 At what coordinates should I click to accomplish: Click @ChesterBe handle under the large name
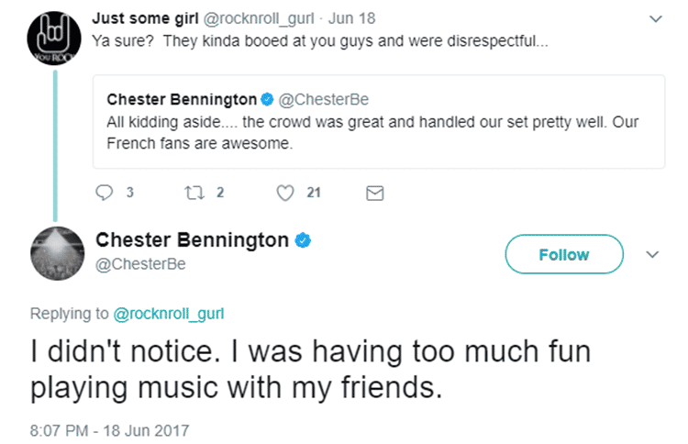(140, 265)
